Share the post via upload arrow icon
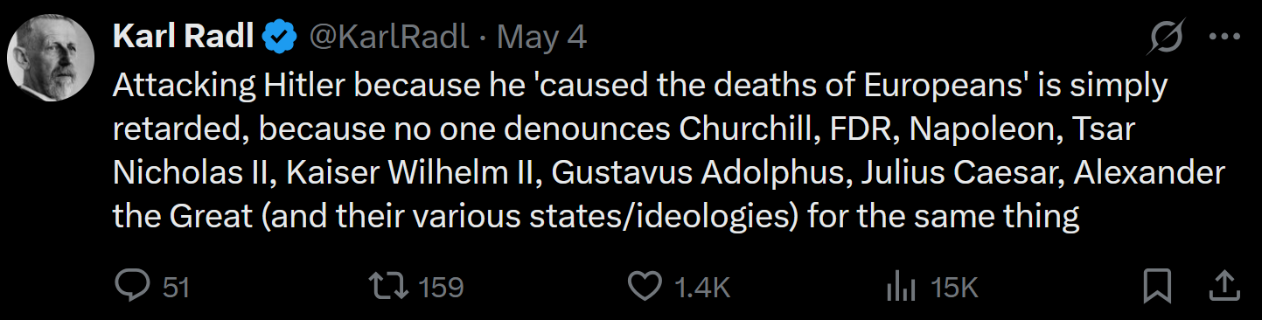Screen dimensions: 1262x320 pos(1224,285)
